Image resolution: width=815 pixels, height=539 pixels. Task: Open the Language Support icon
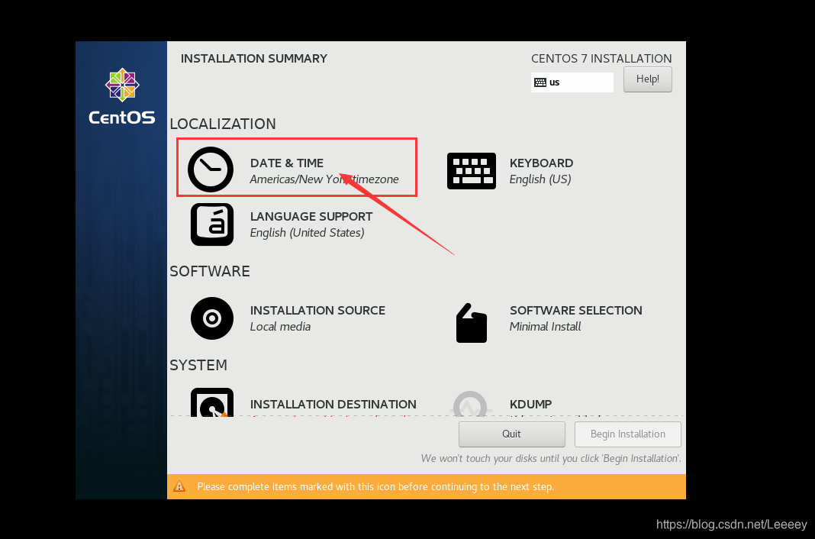point(212,224)
